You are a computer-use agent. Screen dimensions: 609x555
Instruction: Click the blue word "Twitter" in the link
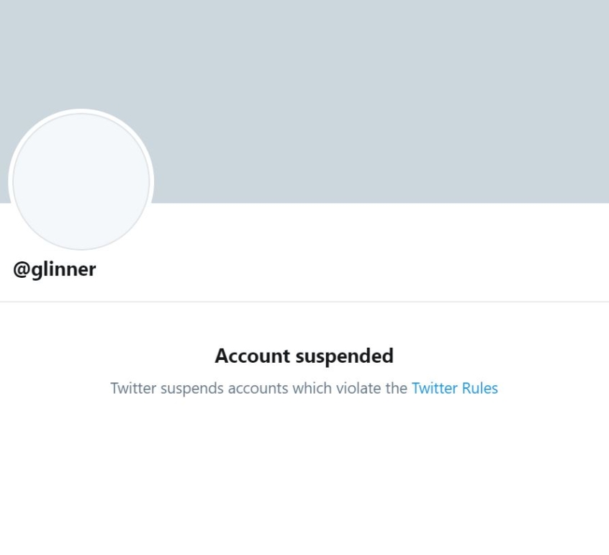click(x=435, y=388)
